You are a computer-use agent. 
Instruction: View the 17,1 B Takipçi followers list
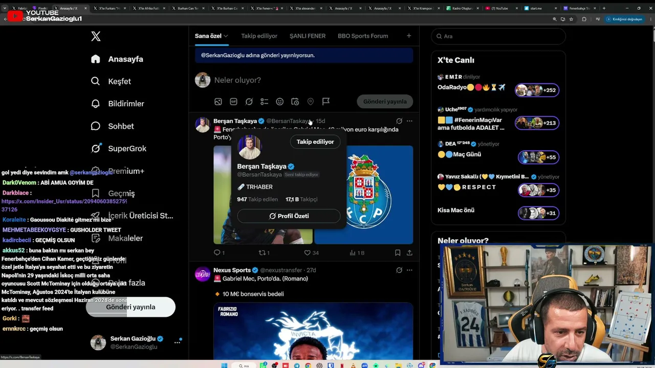pos(301,199)
